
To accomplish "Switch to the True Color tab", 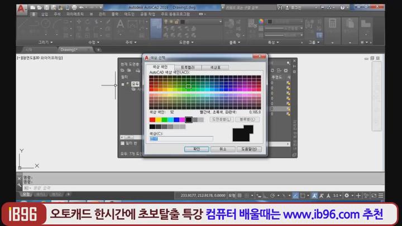I will [188, 68].
